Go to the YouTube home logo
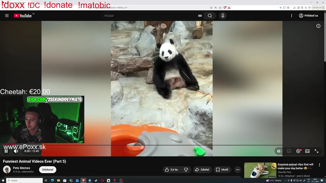326x183 pixels. pos(23,16)
